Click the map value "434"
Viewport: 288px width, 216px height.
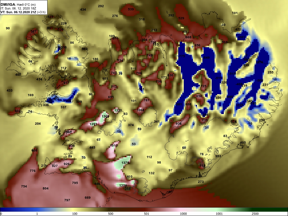coord(83,10)
